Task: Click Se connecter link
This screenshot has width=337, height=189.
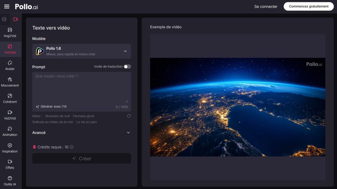Action: tap(266, 7)
